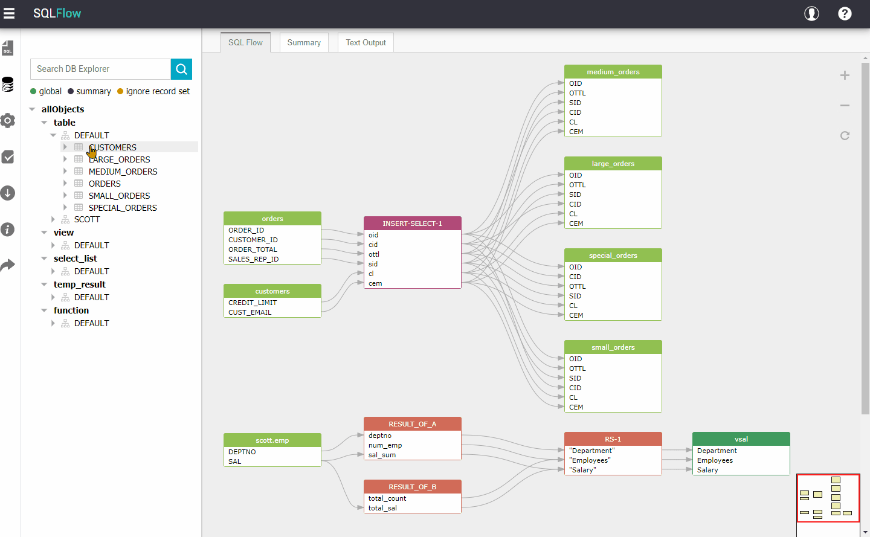
Task: Click the download arrow sidebar icon
Action: (x=8, y=193)
